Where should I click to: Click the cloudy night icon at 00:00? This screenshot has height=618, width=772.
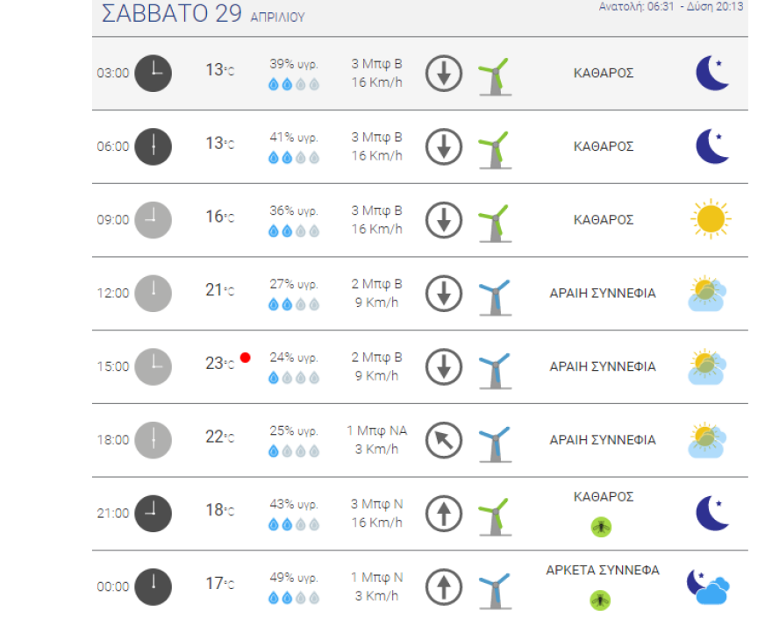pos(708,586)
